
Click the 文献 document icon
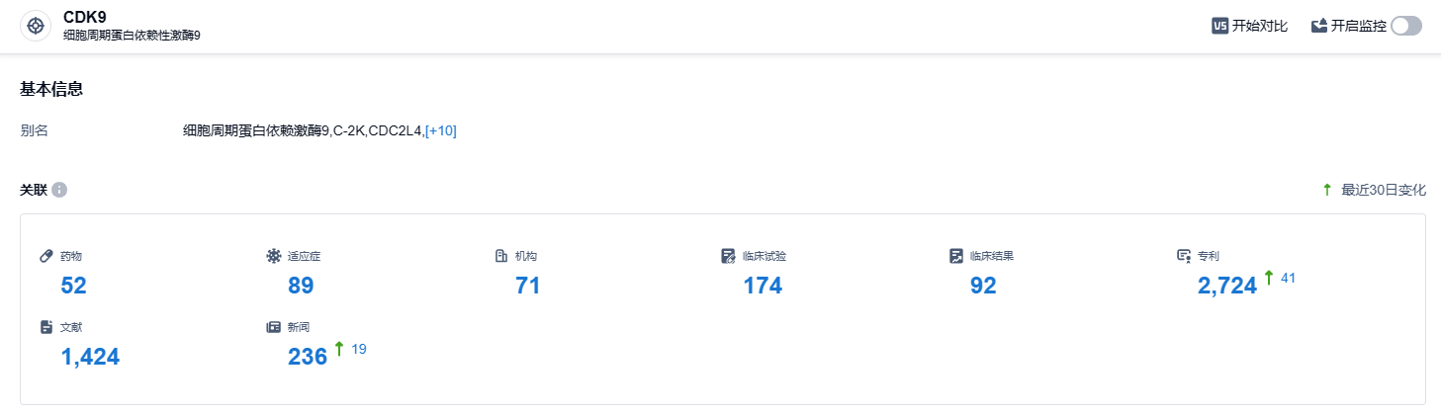46,327
